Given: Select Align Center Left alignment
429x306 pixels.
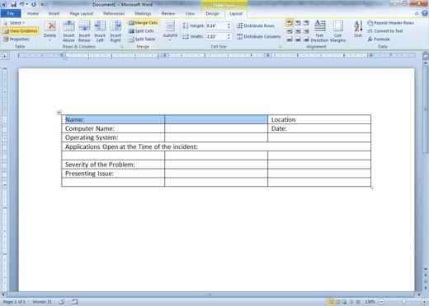Looking at the screenshot, I should tap(290, 31).
